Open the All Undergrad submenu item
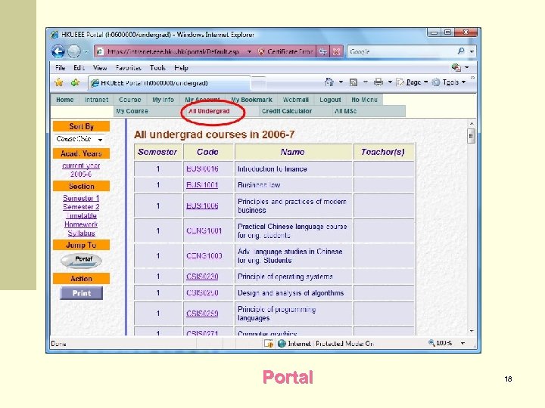The width and height of the screenshot is (545, 408). [209, 111]
